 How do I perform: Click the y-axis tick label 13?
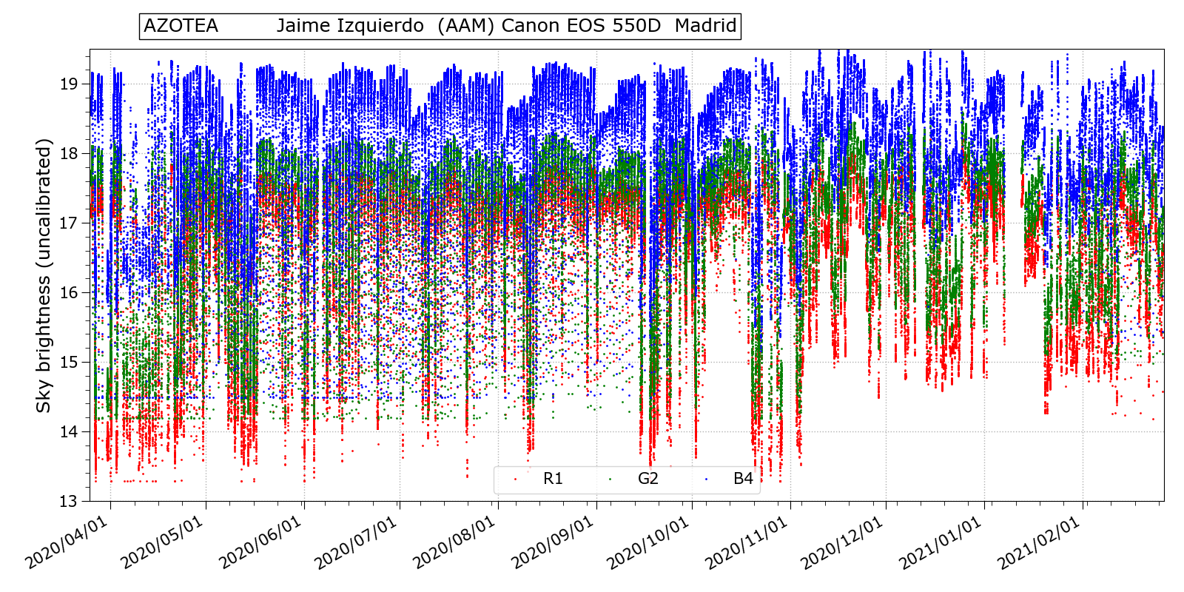coord(69,502)
